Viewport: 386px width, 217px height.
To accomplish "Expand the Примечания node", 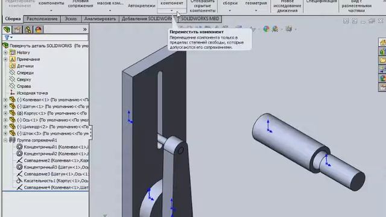I will tap(5, 59).
